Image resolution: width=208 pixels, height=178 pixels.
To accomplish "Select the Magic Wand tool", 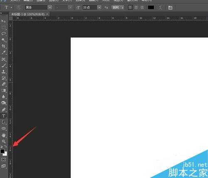I will (4, 40).
